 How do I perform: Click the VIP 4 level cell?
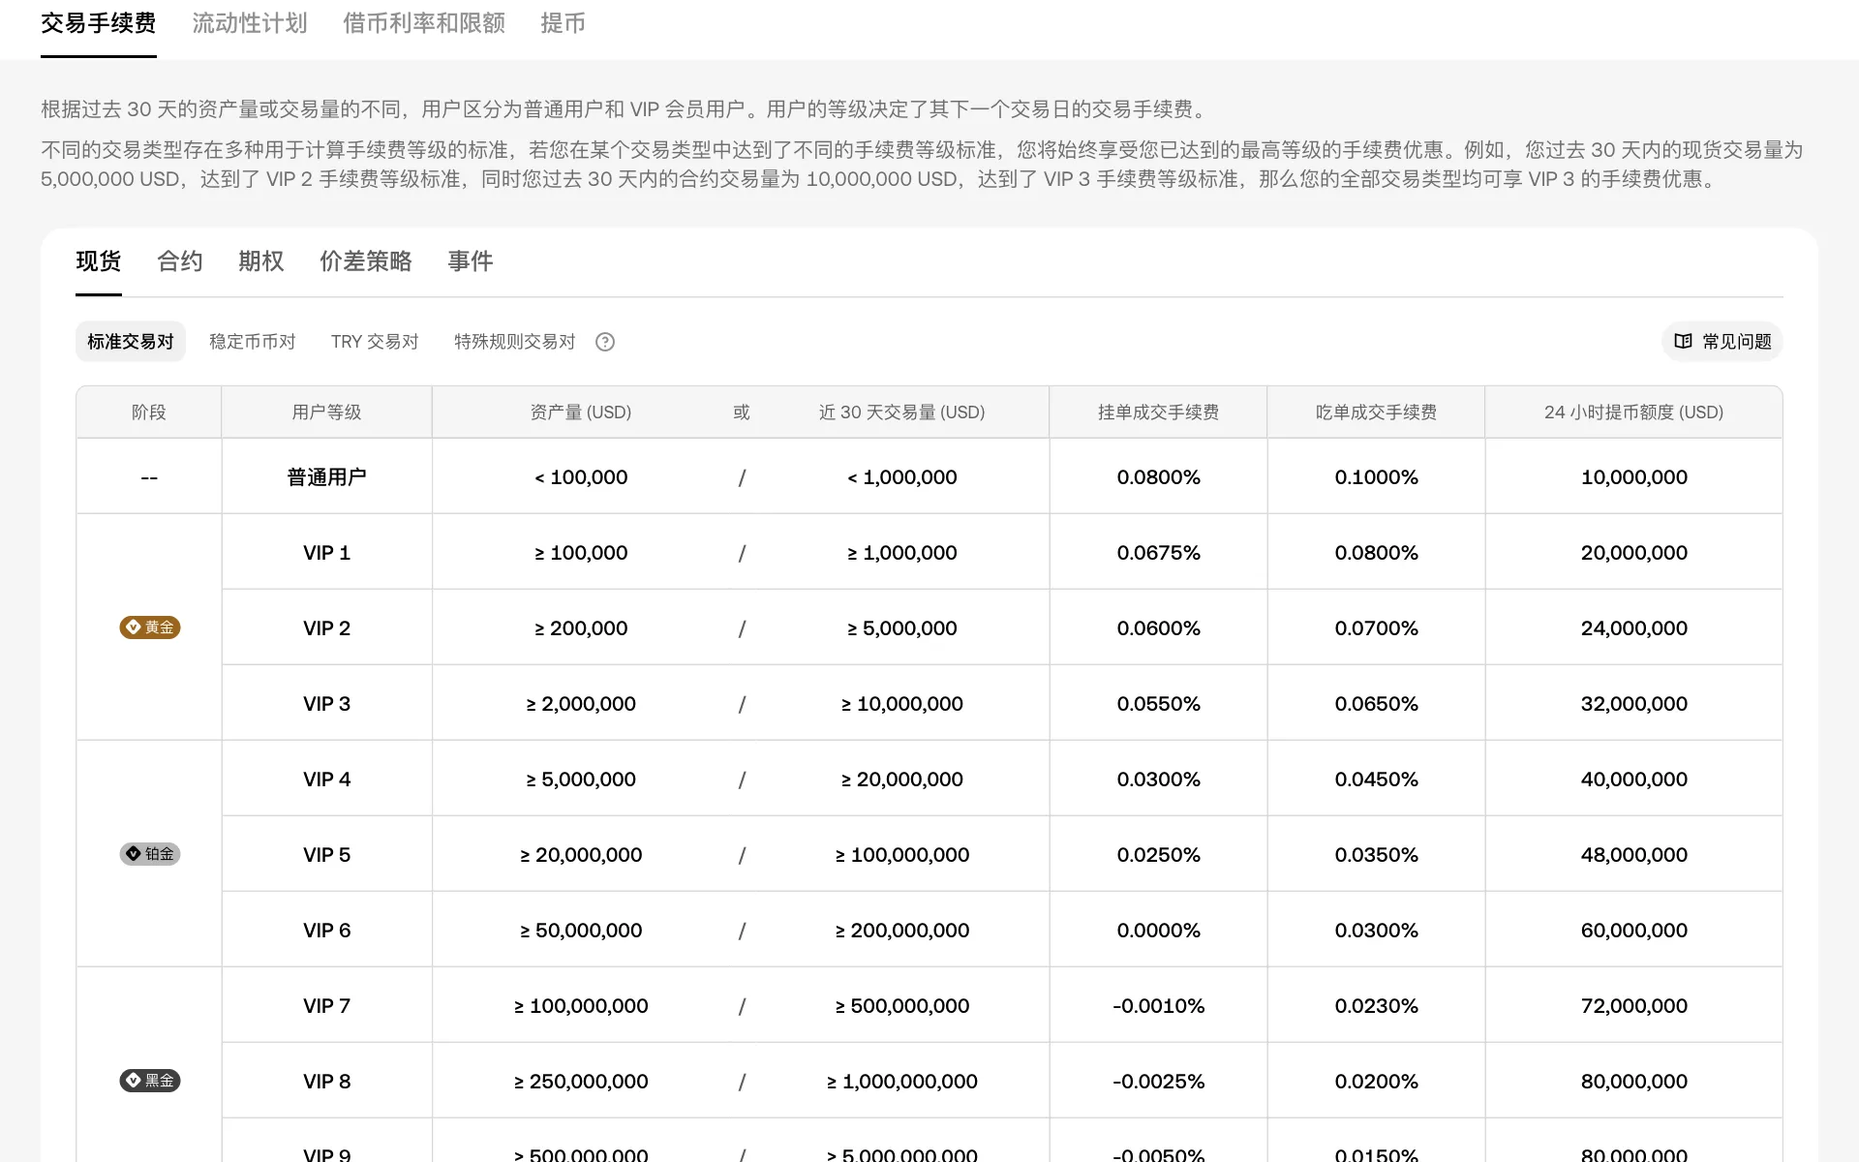pyautogui.click(x=326, y=780)
